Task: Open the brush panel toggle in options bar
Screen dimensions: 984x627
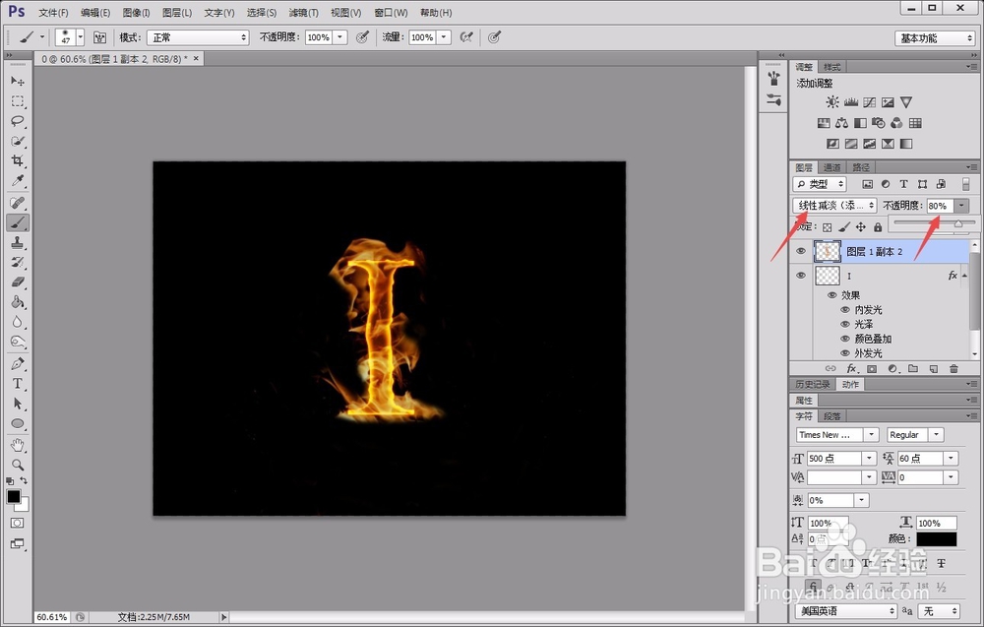Action: click(x=99, y=37)
